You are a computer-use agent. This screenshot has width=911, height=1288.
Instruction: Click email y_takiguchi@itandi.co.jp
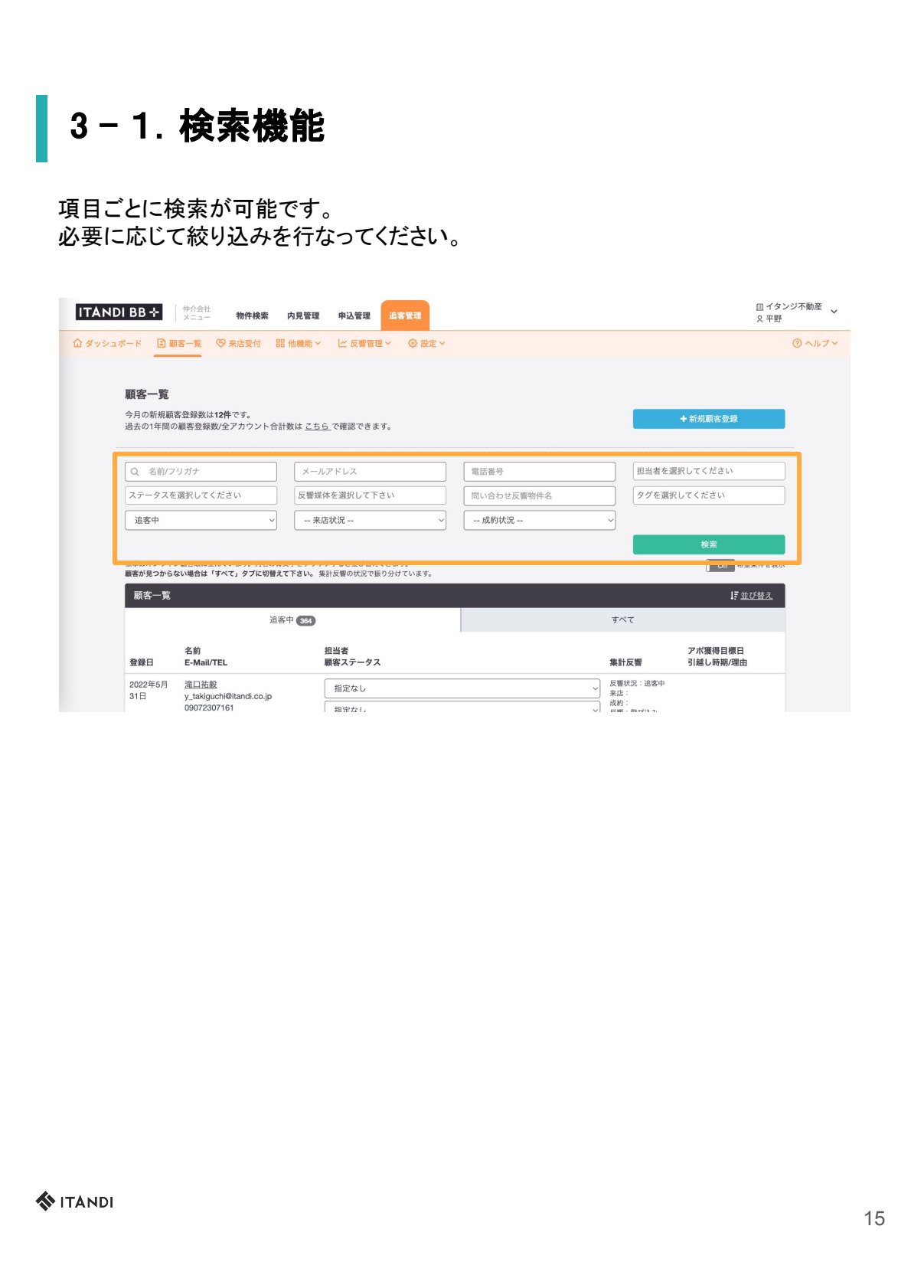[x=228, y=696]
